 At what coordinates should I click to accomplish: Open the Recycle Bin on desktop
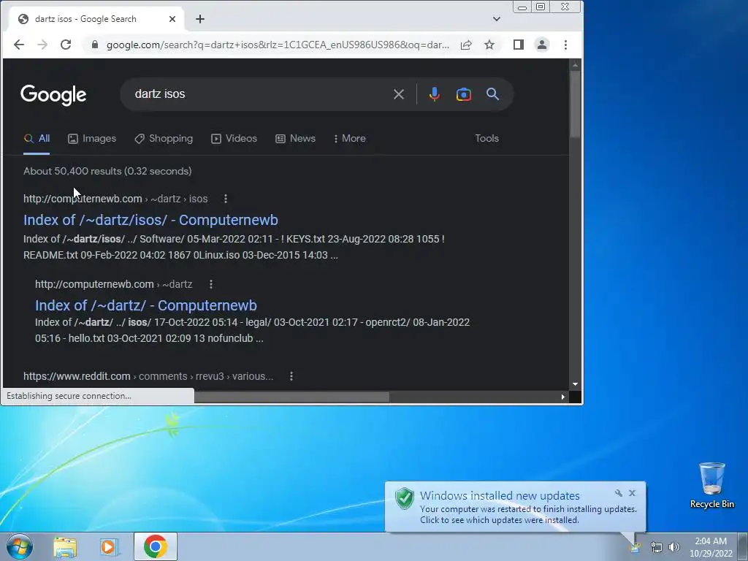coord(711,485)
